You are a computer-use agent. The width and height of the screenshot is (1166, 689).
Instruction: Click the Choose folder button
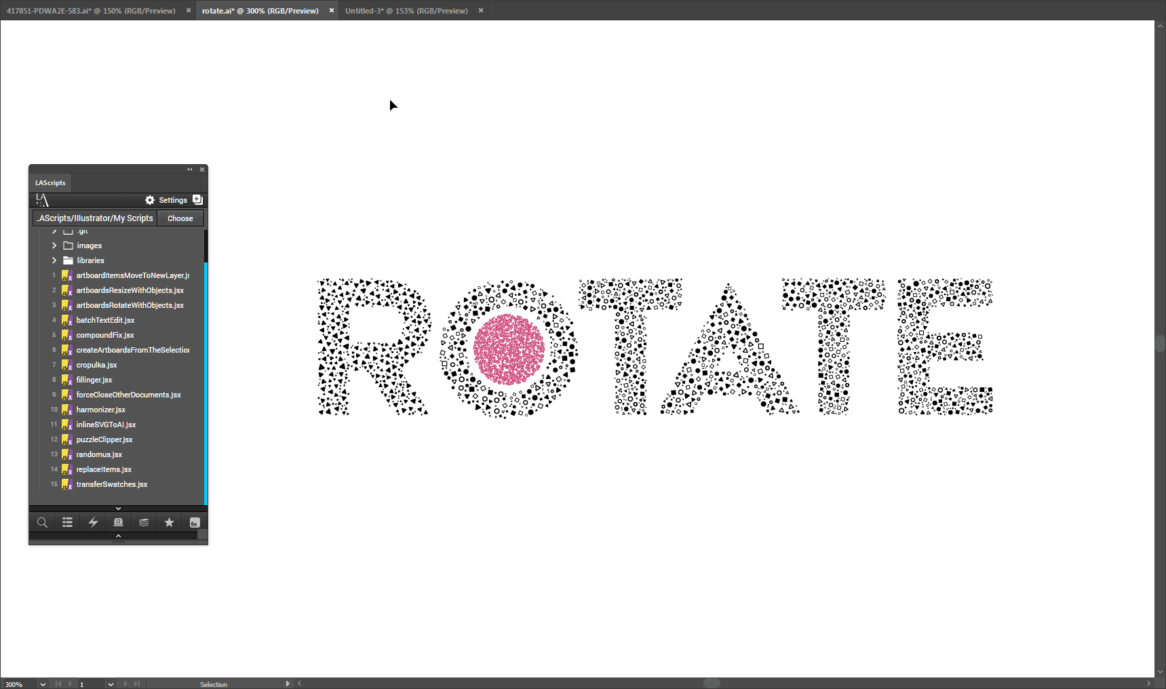click(180, 218)
